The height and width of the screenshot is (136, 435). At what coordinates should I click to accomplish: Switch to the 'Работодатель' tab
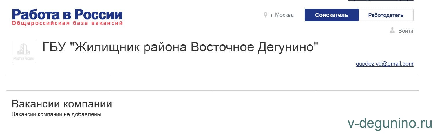coord(386,15)
